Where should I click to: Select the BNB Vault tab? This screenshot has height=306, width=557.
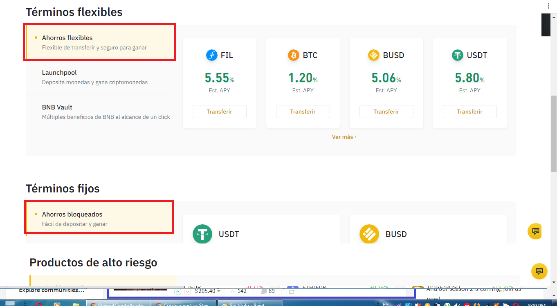(x=99, y=112)
